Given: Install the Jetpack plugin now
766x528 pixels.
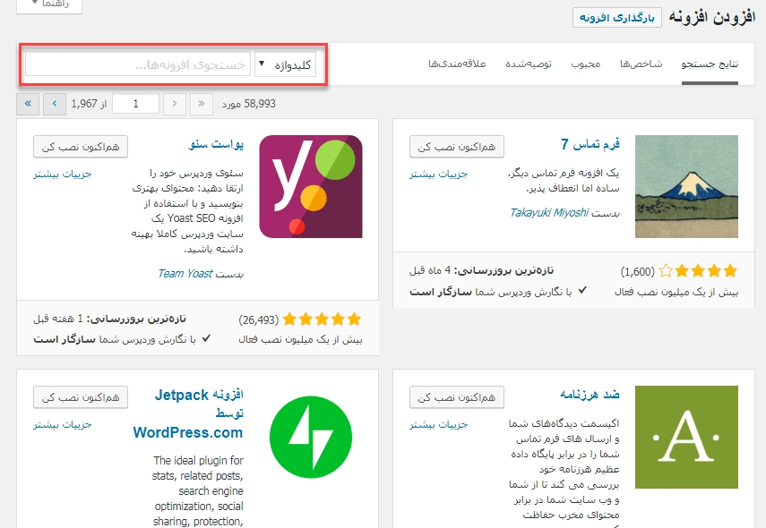Looking at the screenshot, I should (x=81, y=397).
